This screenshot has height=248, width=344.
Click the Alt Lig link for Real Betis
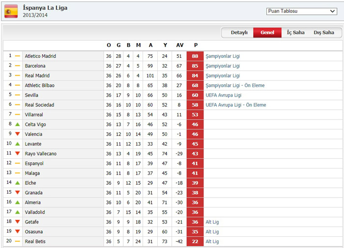click(212, 242)
